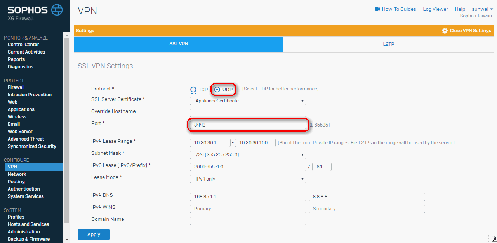497x243 pixels.
Task: Open Synchronized Security in the sidebar
Action: coord(32,146)
